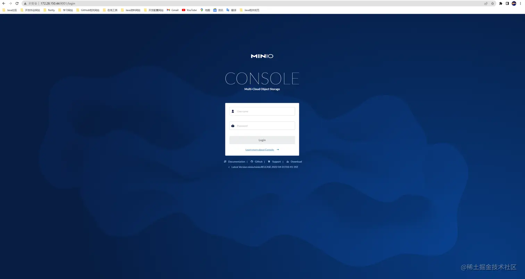
Task: Open the Java社区 bookmark folder
Action: [x=9, y=10]
